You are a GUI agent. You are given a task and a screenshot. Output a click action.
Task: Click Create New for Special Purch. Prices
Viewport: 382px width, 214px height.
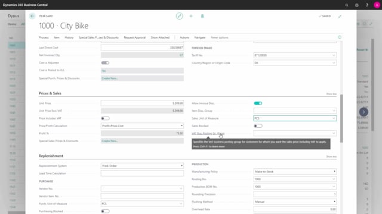(110, 78)
